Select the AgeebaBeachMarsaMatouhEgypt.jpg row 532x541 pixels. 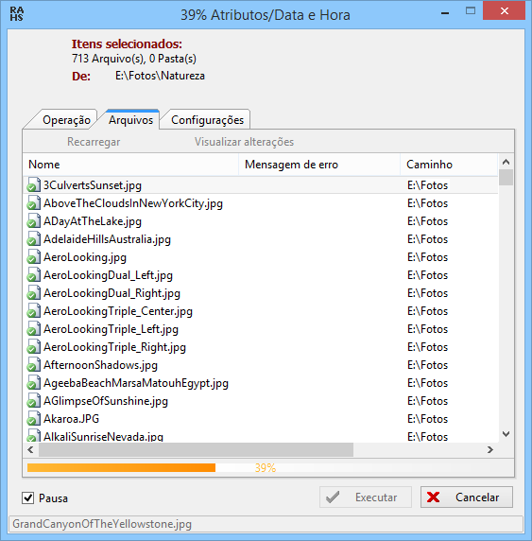261,383
